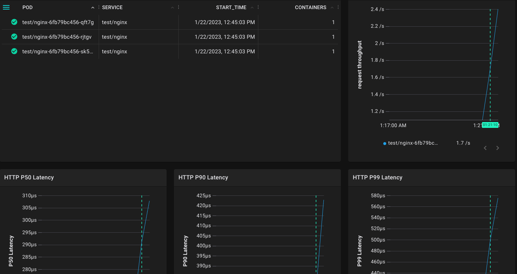
Task: Click the 580µs label in P99 chart
Action: click(378, 195)
